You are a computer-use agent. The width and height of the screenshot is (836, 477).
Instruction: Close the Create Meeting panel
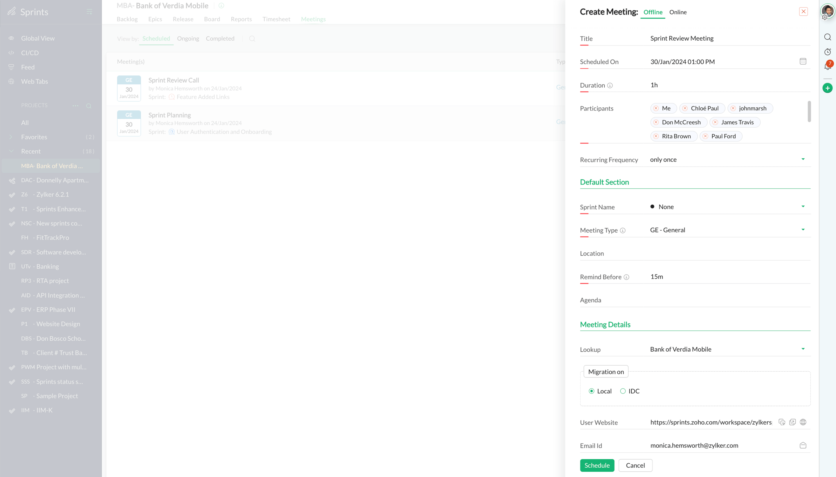(803, 12)
